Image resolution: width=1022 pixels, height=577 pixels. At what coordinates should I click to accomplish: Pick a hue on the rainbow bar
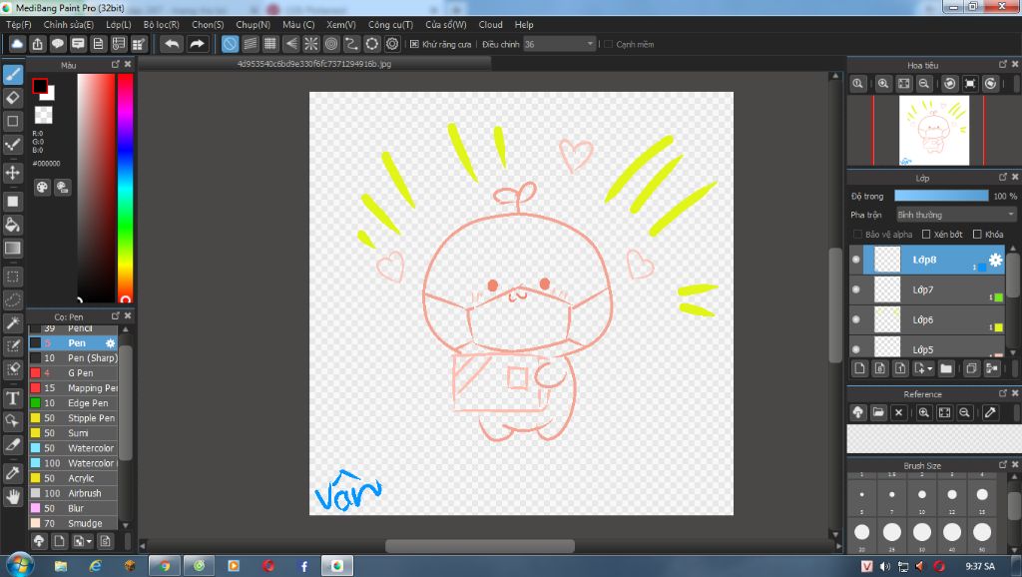point(125,189)
